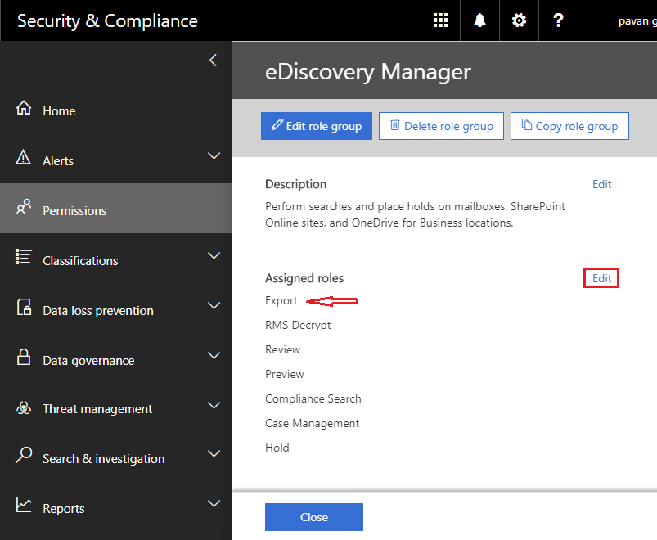657x540 pixels.
Task: Edit the Assigned roles section
Action: (601, 278)
